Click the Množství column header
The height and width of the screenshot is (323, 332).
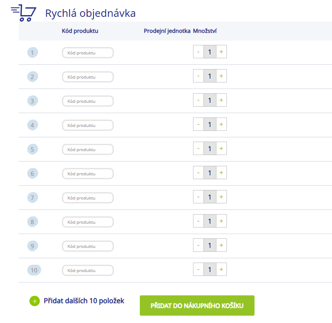point(205,31)
